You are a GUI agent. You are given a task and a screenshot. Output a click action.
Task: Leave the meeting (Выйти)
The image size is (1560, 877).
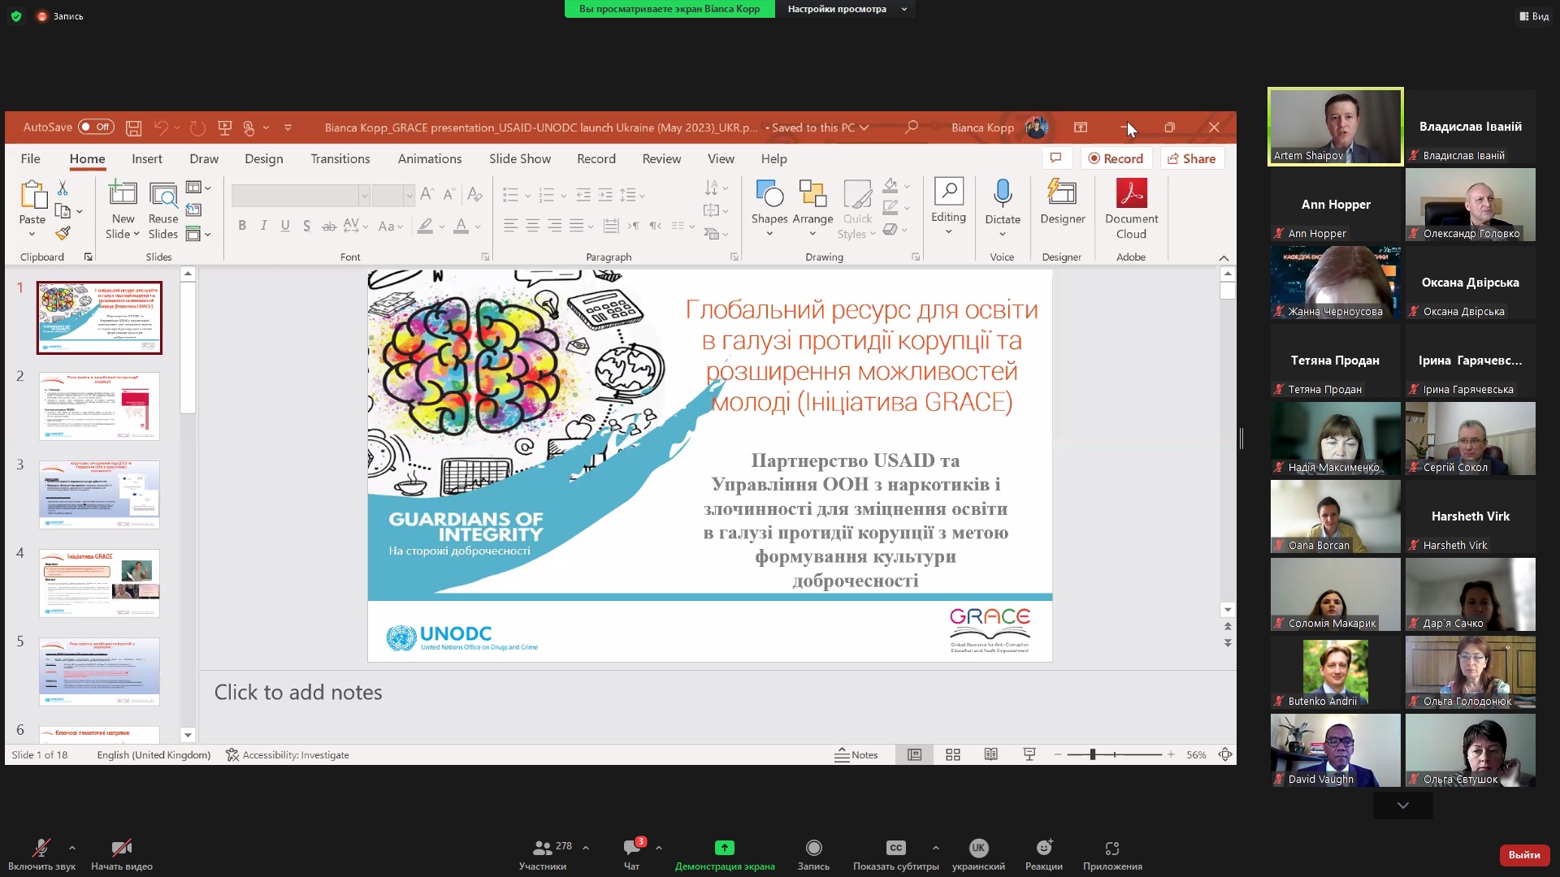pos(1524,854)
